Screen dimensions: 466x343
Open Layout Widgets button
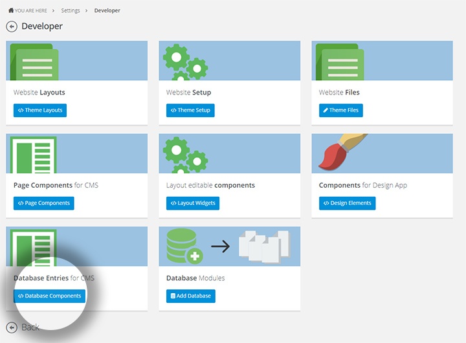(x=193, y=203)
